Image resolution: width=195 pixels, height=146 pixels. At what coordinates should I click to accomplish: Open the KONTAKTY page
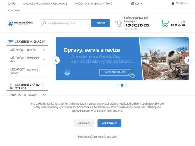(14, 10)
